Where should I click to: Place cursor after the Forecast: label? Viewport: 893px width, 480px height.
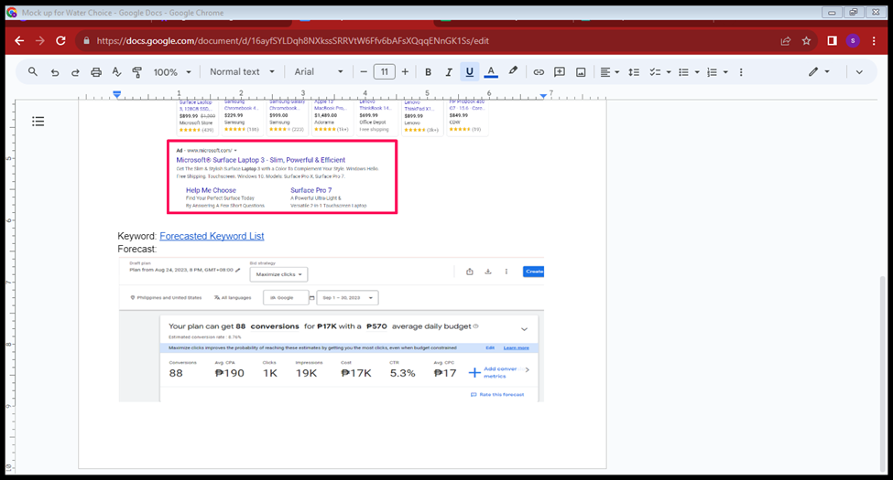[158, 249]
